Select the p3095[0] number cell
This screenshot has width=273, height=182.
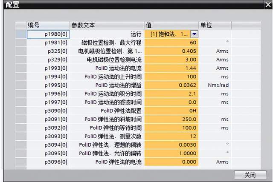[48, 153]
